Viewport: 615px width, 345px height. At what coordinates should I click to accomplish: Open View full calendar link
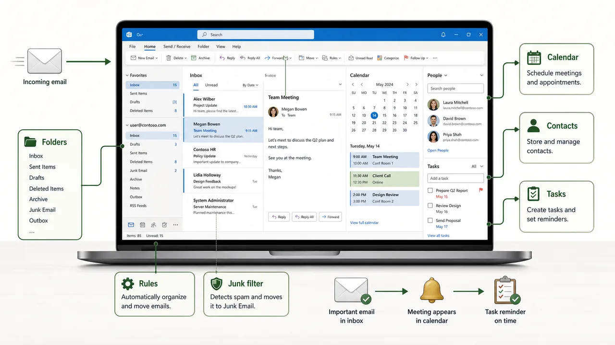click(364, 223)
